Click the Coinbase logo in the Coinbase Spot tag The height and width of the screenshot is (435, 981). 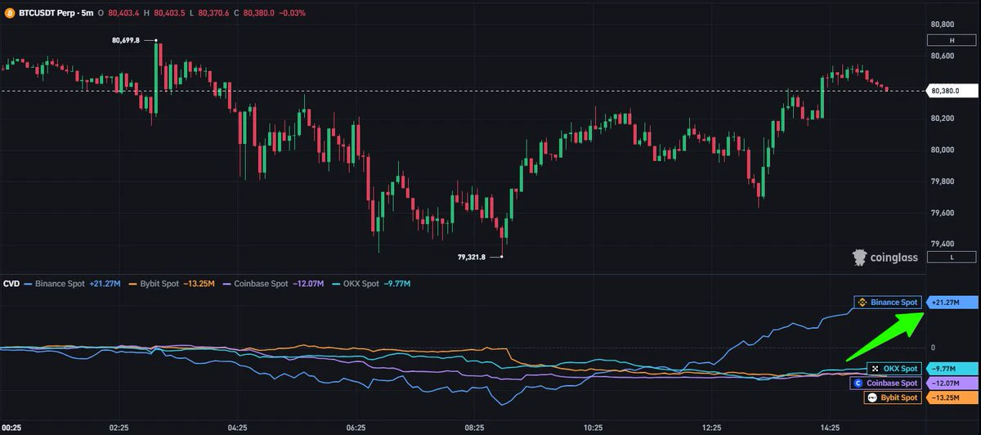point(858,383)
